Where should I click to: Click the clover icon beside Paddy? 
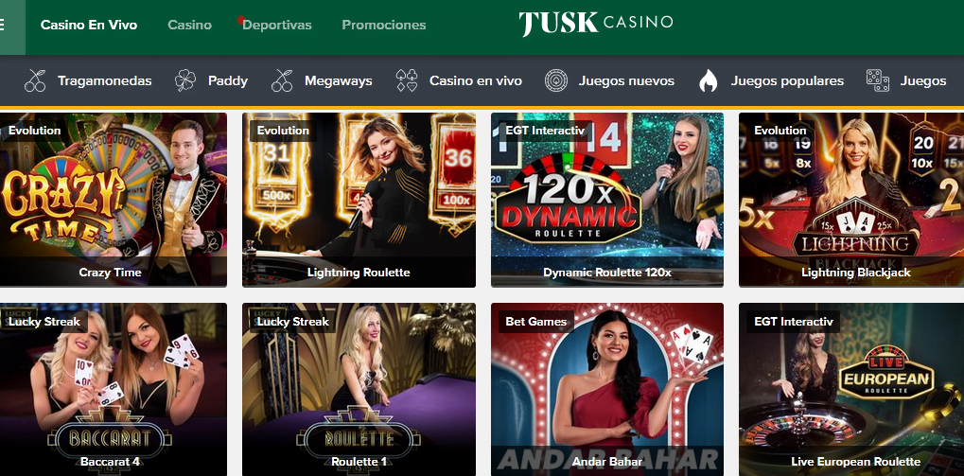coord(185,80)
